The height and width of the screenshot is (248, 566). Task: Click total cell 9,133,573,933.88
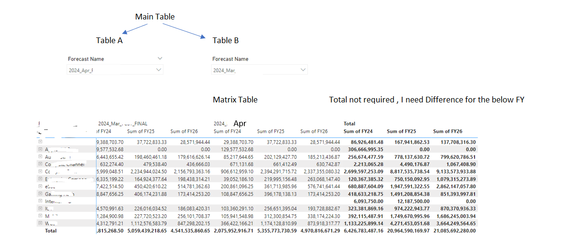coord(454,172)
